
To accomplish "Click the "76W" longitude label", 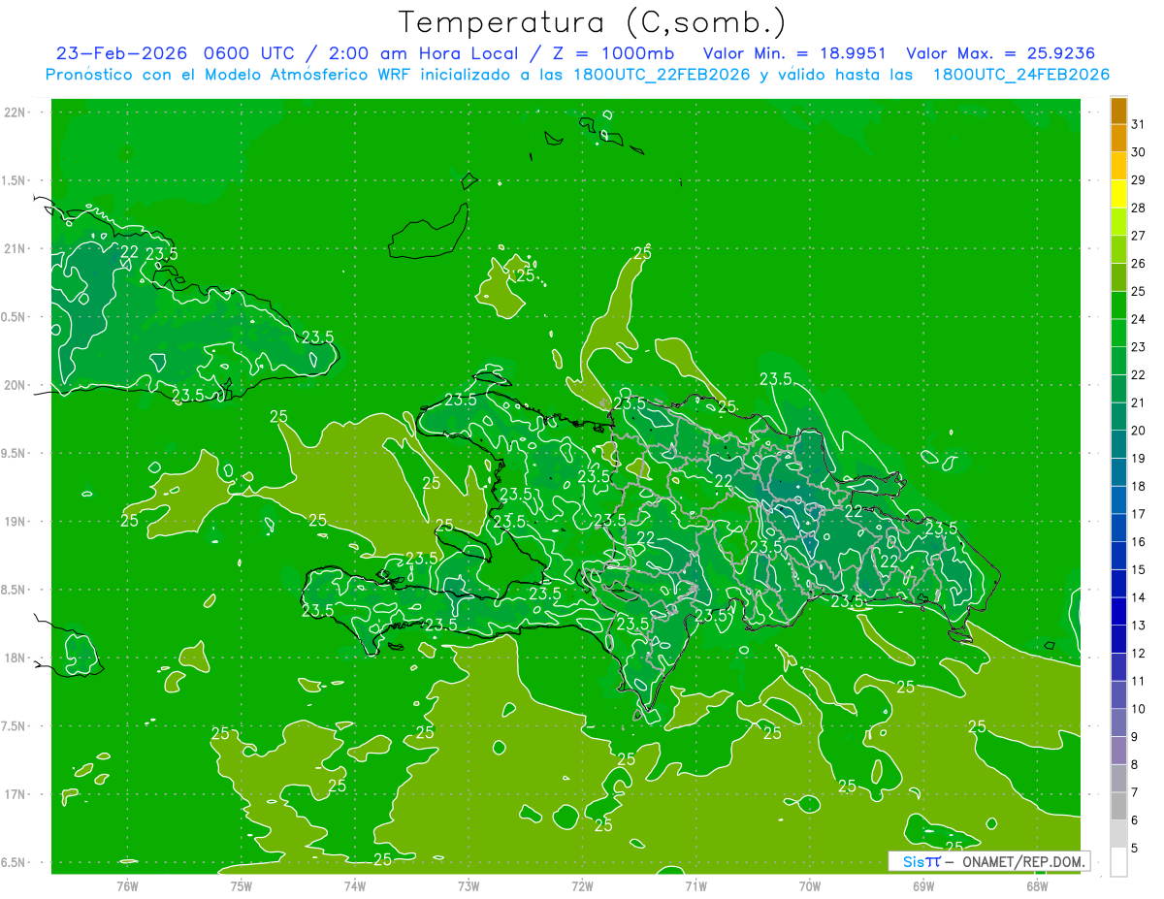I will [127, 886].
